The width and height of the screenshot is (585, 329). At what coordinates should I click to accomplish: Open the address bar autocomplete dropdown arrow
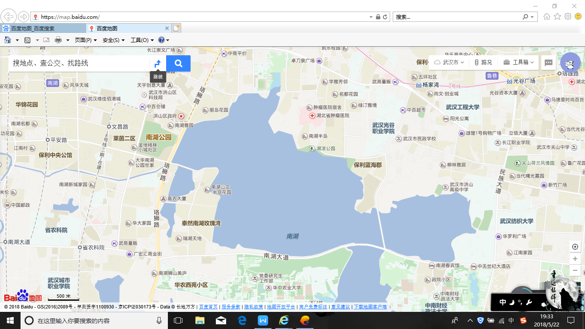371,17
